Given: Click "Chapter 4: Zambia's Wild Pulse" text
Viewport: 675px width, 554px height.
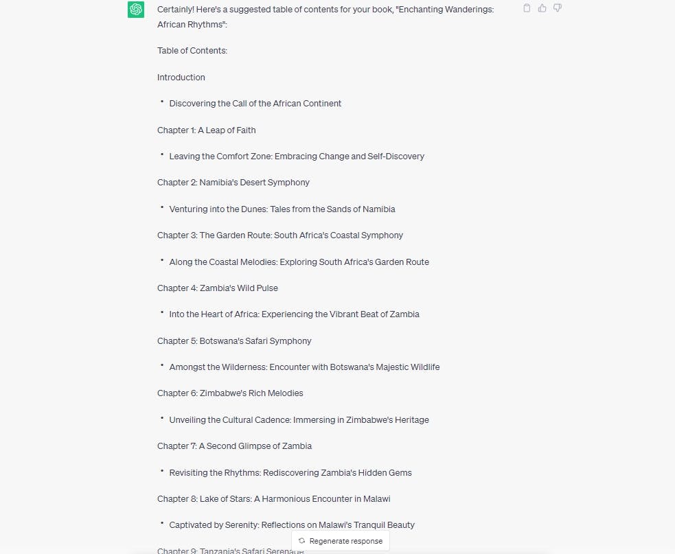Looking at the screenshot, I should (218, 288).
